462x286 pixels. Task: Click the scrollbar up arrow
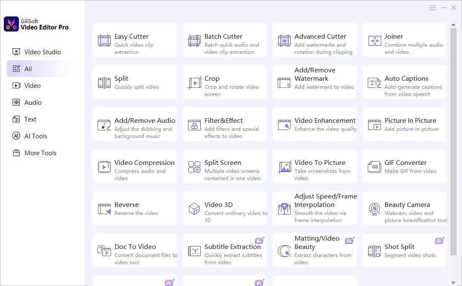[453, 25]
